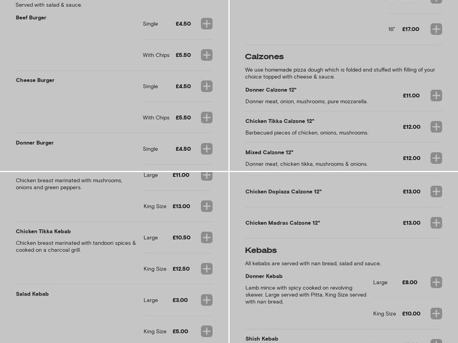This screenshot has height=343, width=458.
Task: Add a Large Donner Kebab
Action: click(x=436, y=282)
